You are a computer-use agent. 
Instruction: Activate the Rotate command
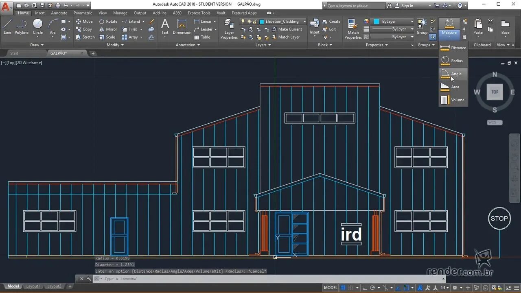point(108,22)
